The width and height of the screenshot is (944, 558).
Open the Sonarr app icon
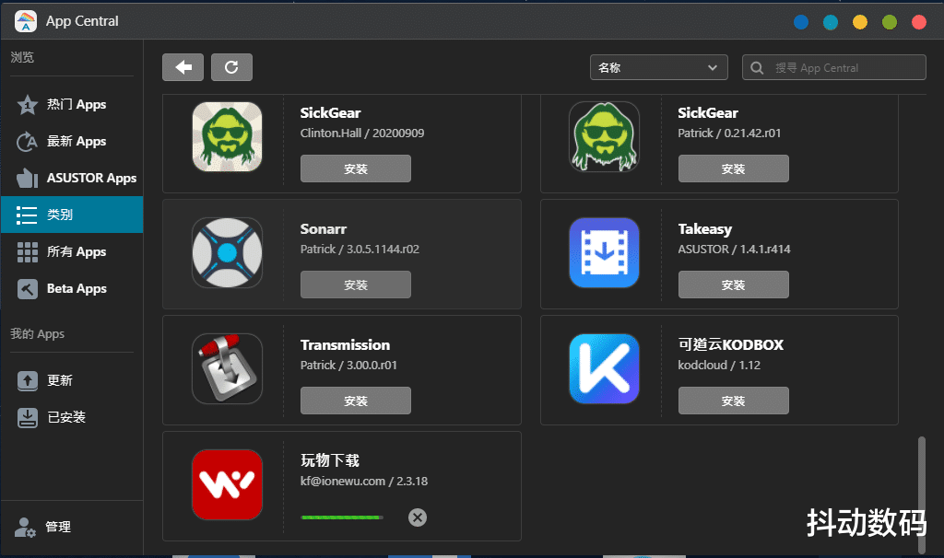[227, 252]
